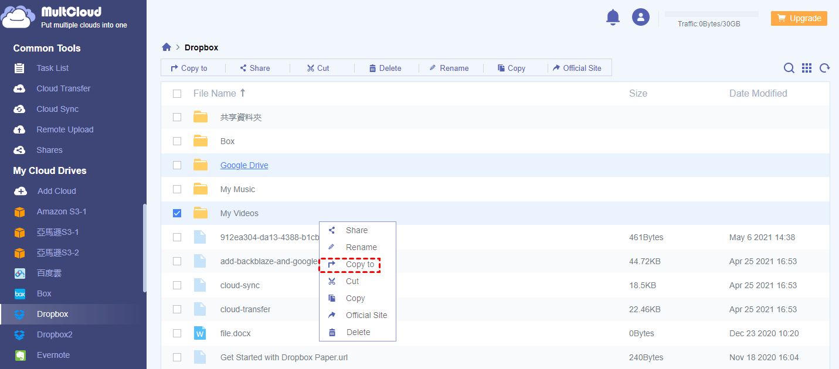This screenshot has width=839, height=369.
Task: Click file.docx Word file icon
Action: click(201, 333)
